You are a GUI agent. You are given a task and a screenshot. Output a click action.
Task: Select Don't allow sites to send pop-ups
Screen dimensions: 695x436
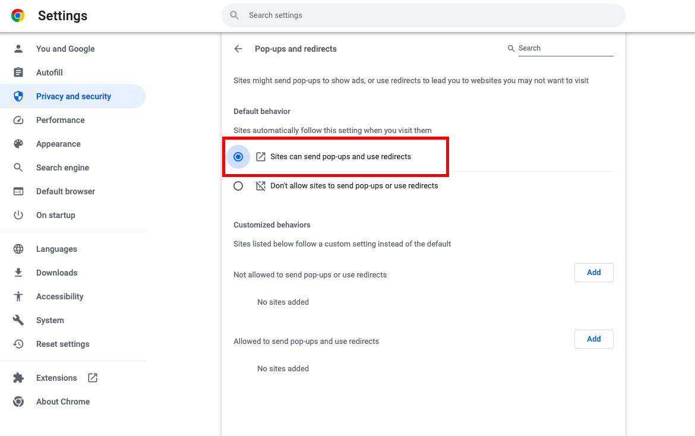(238, 186)
